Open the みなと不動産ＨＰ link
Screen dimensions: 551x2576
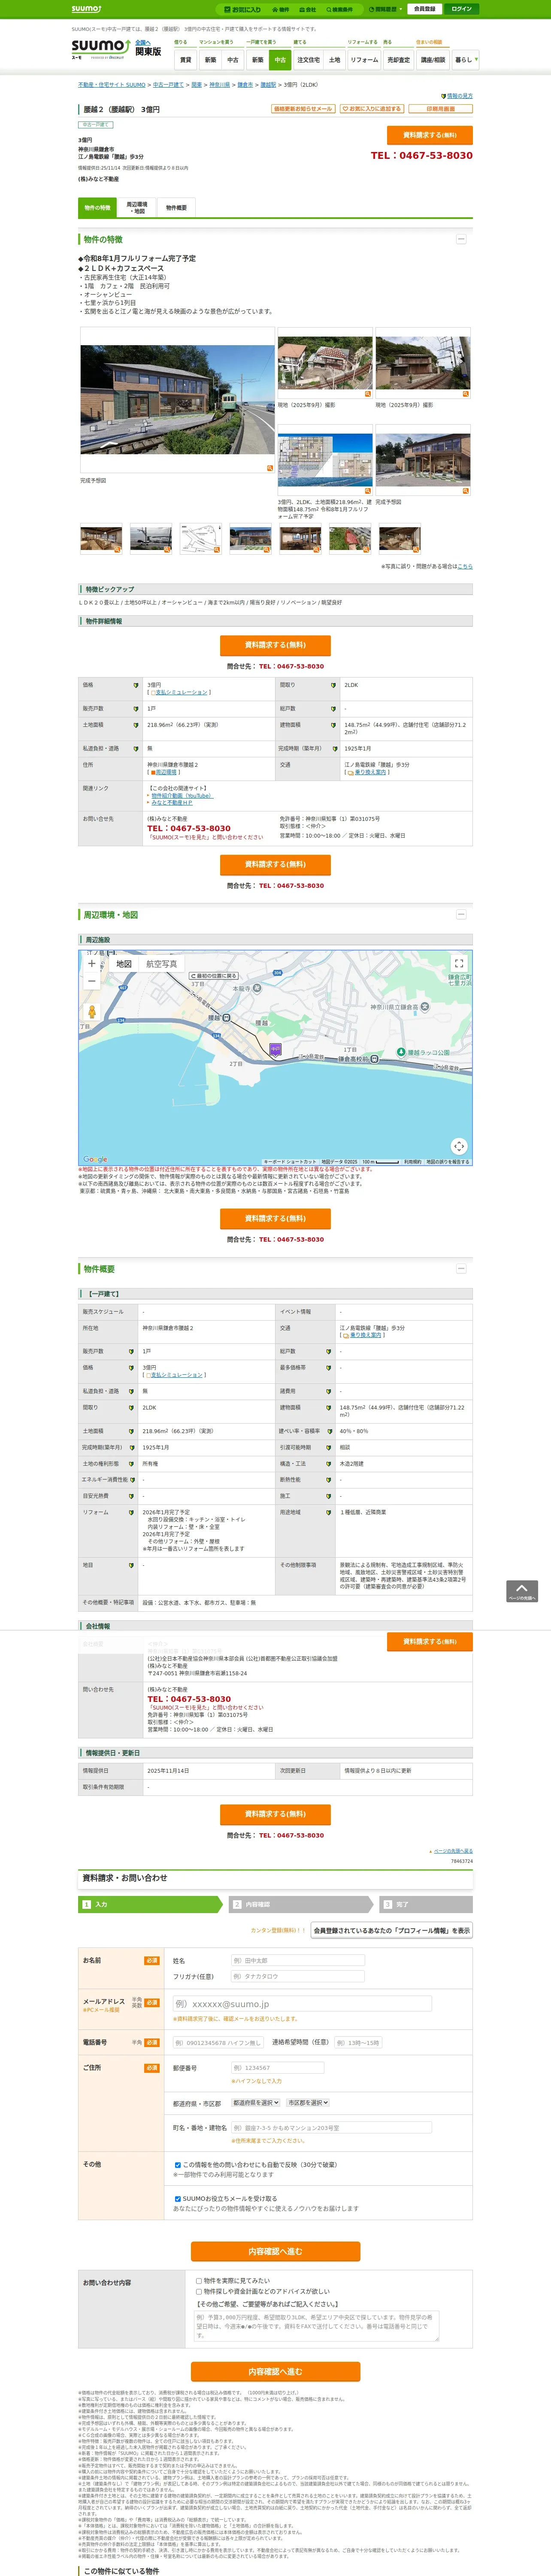[172, 802]
